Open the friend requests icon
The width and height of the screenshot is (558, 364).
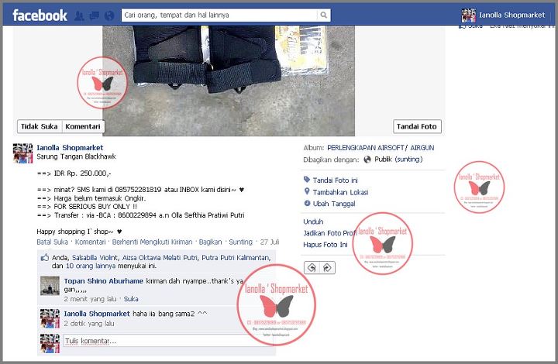pos(79,15)
